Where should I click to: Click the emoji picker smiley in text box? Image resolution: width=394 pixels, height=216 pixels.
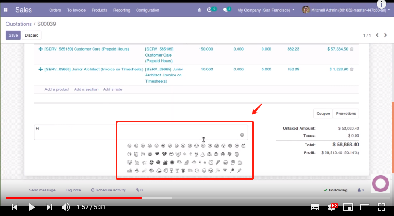coord(242,135)
